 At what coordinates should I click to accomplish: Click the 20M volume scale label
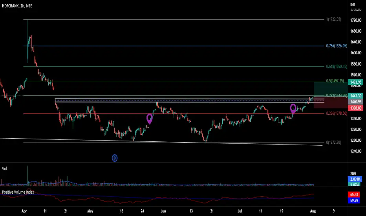click(353, 174)
